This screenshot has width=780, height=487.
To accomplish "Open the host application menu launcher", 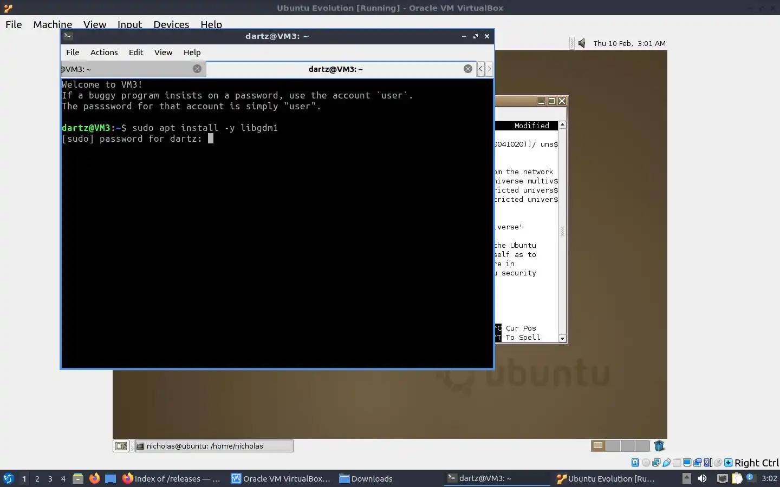I will (8, 478).
